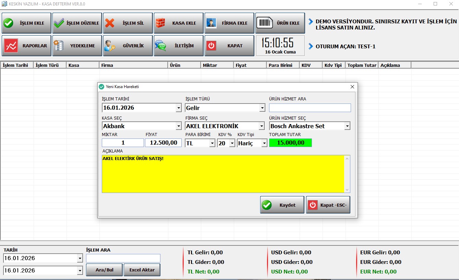This screenshot has height=280, width=459.
Task: Click the Ürün Hizmet Ara search field
Action: click(310, 108)
